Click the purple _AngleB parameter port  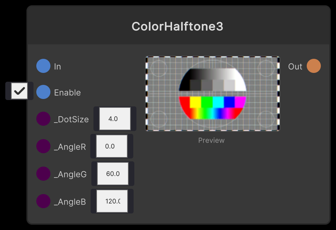tap(43, 201)
